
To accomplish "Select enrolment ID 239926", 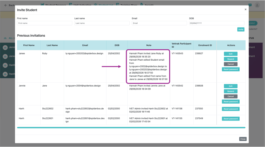I will (199, 86).
